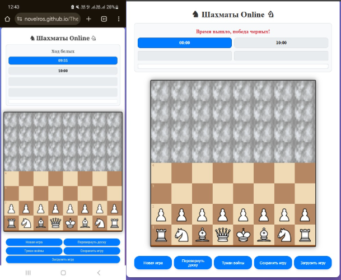Select the c2 pawn on the large board
The image size is (341, 280).
tap(202, 214)
